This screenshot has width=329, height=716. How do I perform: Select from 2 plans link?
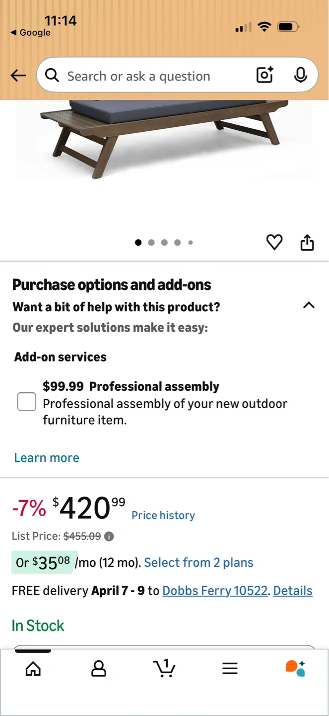coord(198,562)
